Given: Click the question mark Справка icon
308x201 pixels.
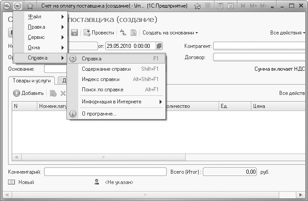Looking at the screenshot, I should pos(73,59).
